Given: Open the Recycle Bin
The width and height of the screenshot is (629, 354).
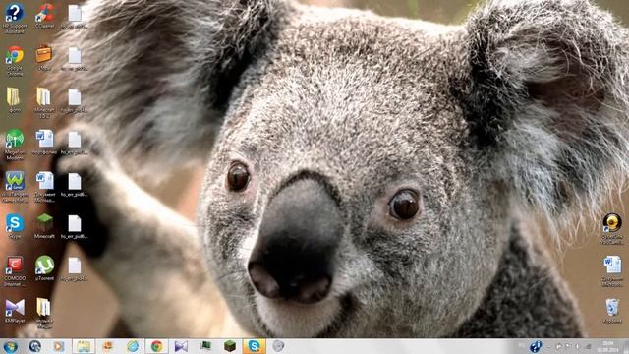Looking at the screenshot, I should (x=612, y=311).
